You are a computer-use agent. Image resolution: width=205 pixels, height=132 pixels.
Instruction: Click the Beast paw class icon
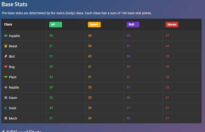6,46
